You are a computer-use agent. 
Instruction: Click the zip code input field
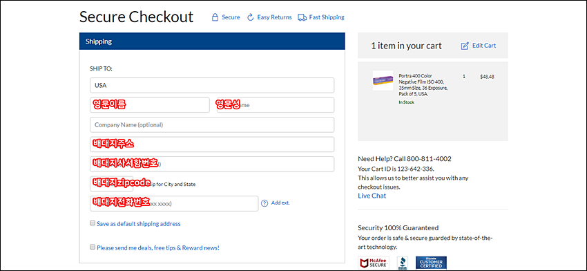pyautogui.click(x=112, y=184)
